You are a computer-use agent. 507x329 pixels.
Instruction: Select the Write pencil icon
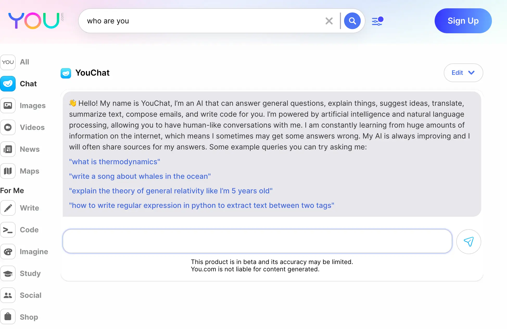(x=8, y=208)
